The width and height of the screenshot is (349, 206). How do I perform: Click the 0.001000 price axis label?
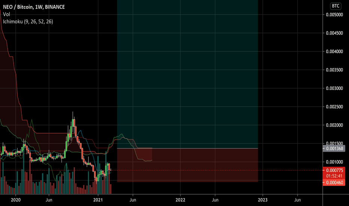click(x=334, y=162)
